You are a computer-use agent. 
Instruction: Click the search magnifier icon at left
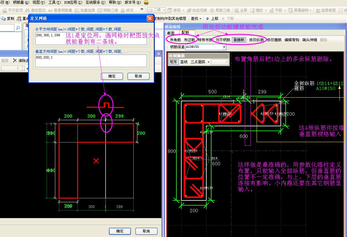point(18,28)
